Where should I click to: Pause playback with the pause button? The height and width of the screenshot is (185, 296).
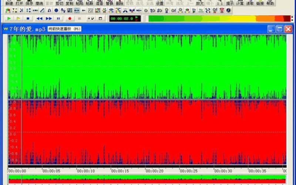coord(58,18)
